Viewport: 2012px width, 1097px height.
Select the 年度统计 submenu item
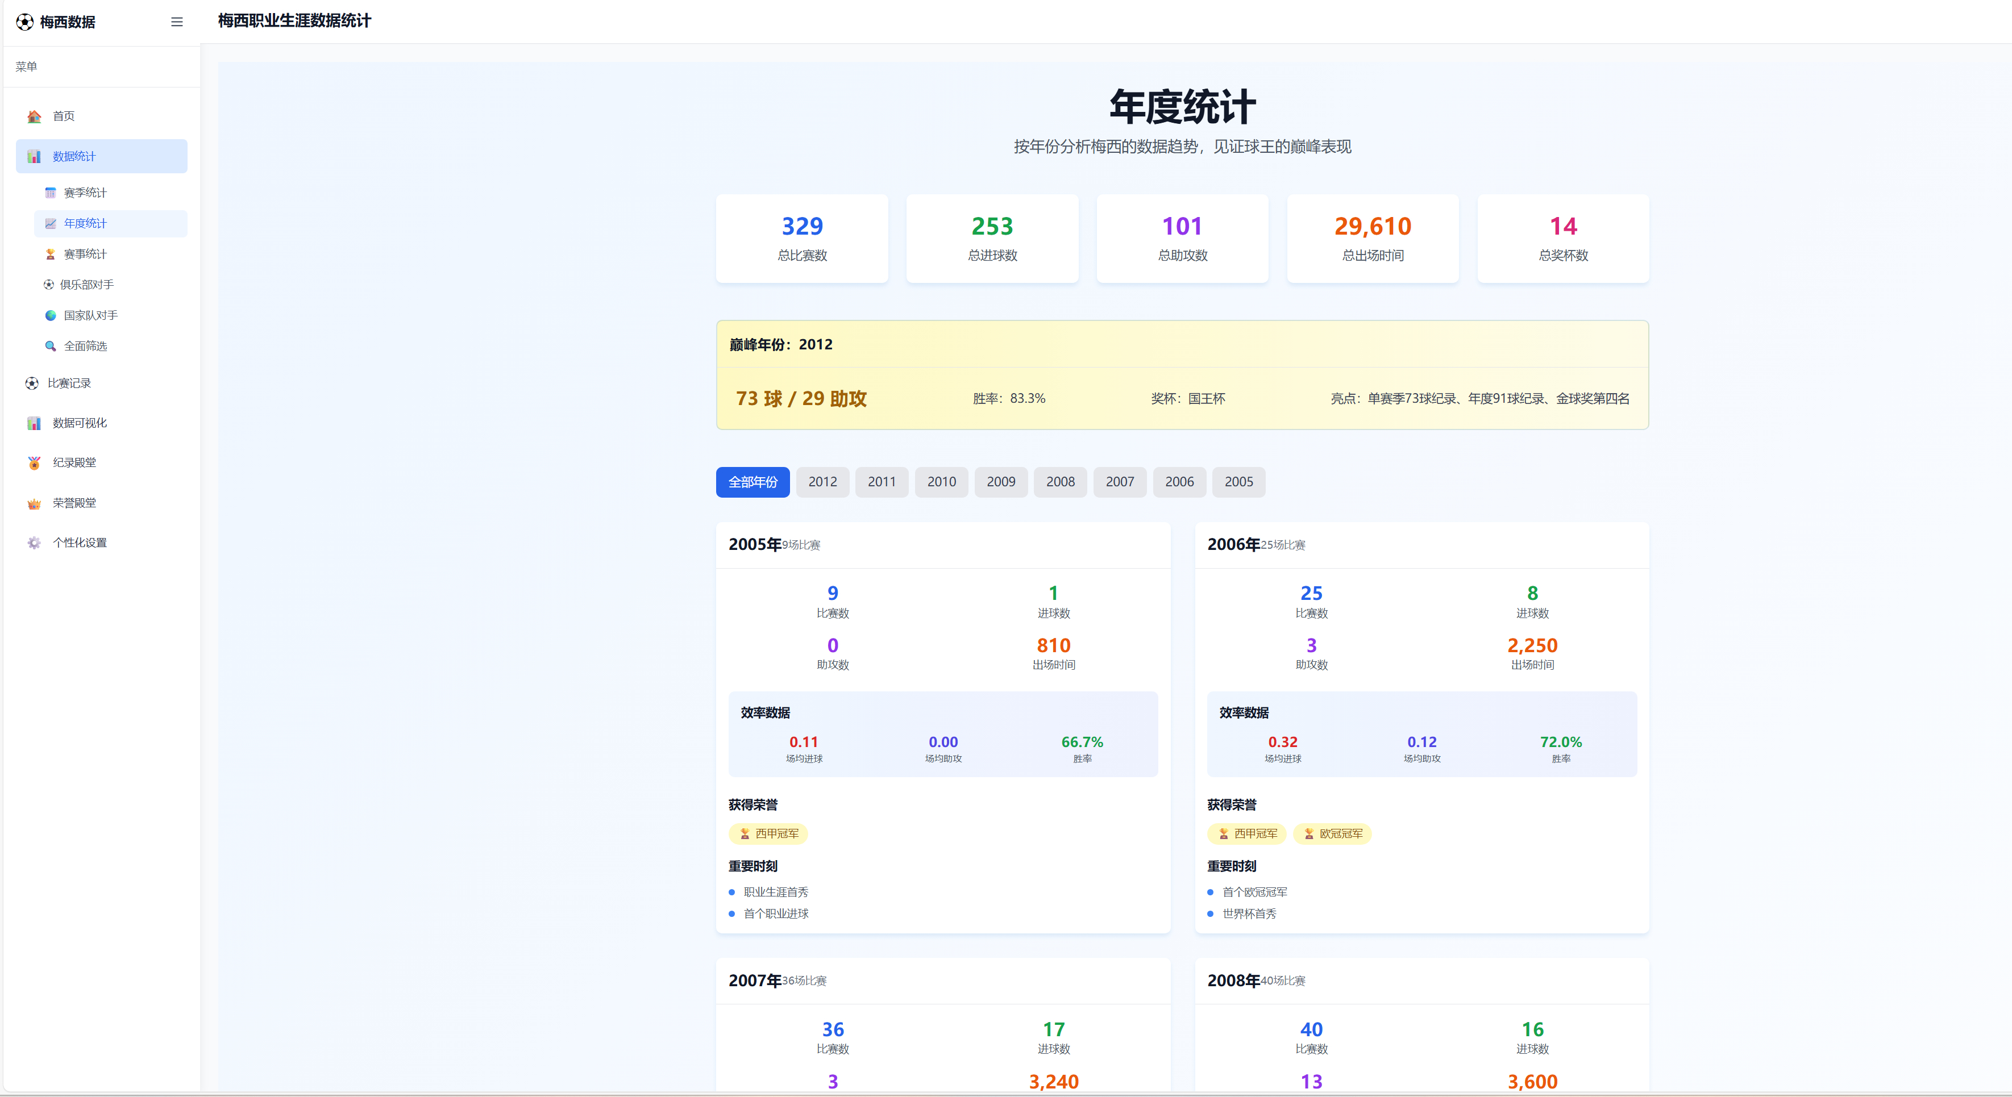(111, 223)
